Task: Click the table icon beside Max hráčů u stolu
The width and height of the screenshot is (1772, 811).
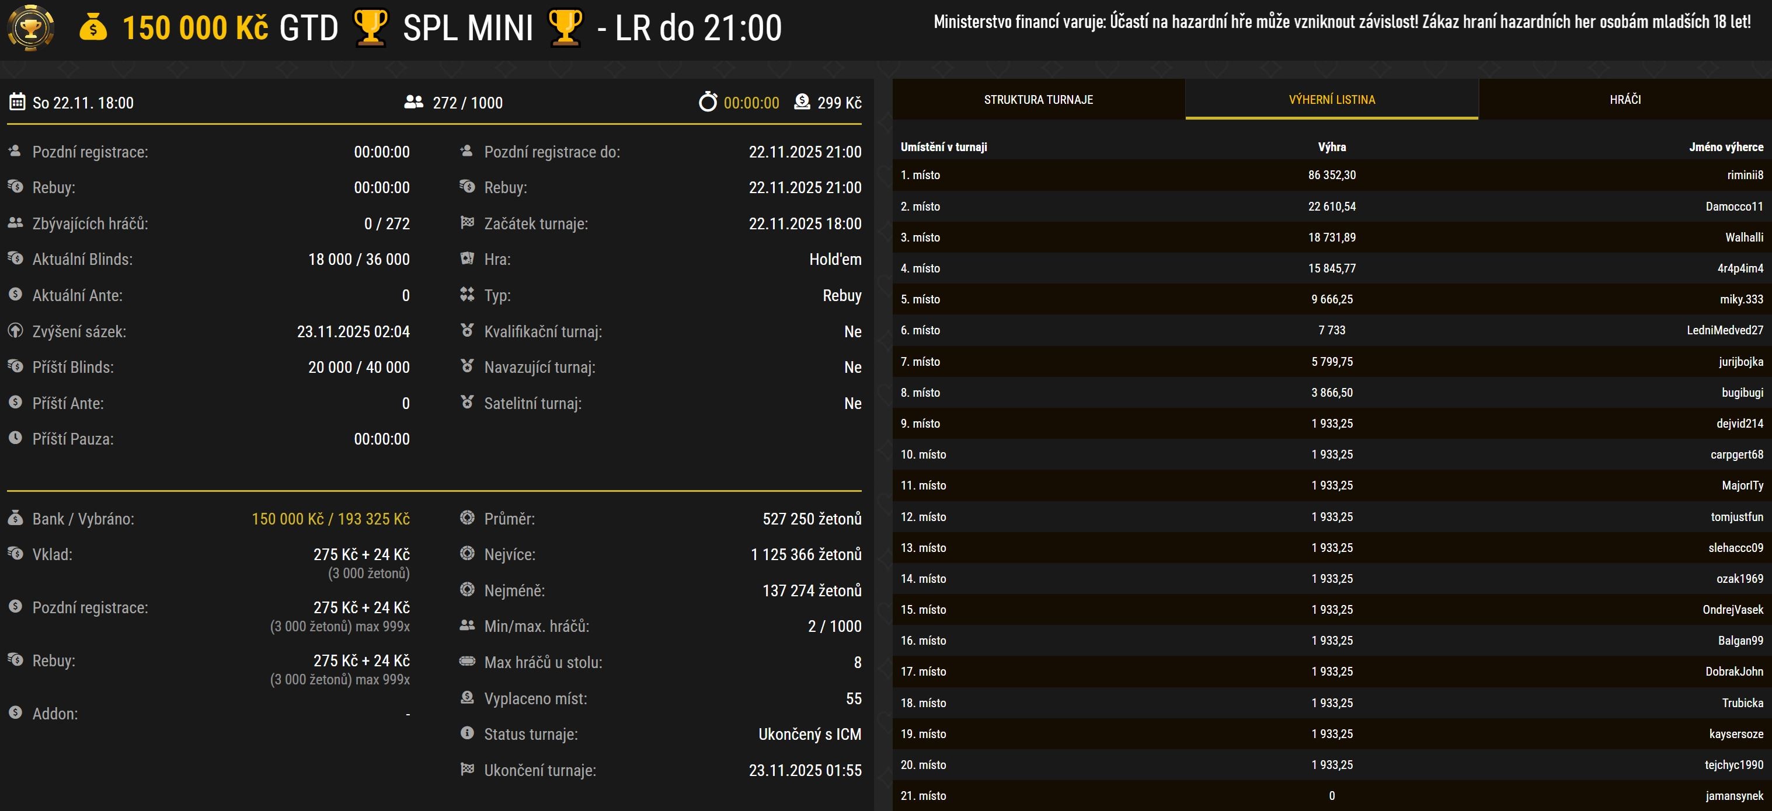Action: [x=467, y=661]
